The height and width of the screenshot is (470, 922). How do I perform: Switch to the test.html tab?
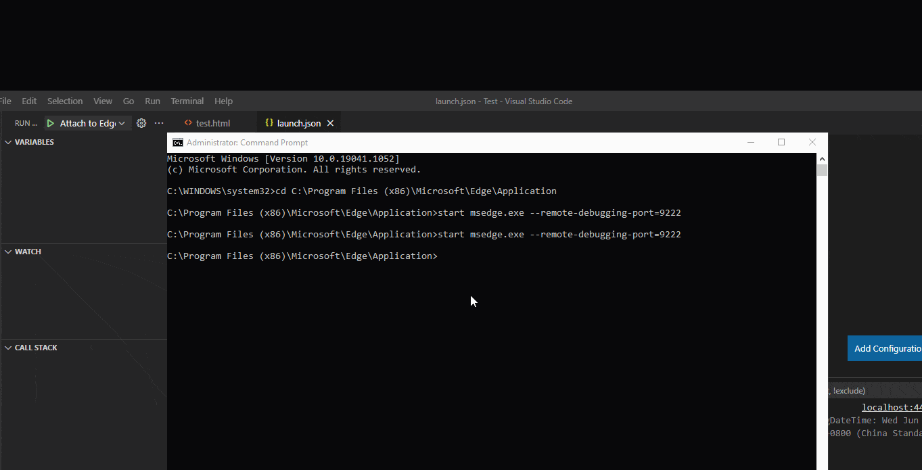coord(212,122)
